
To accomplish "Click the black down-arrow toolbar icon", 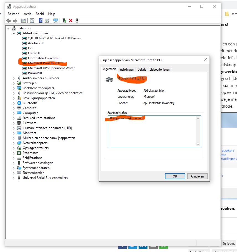I will click(77, 20).
